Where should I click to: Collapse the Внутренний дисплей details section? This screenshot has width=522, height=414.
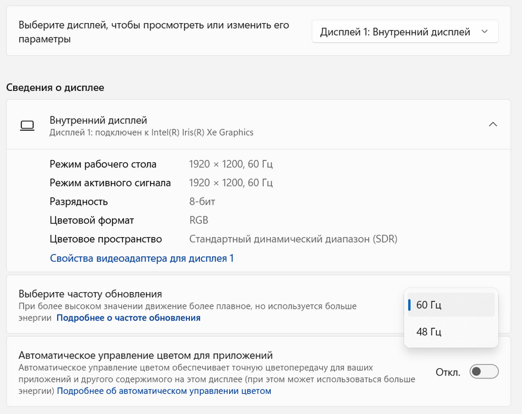pyautogui.click(x=492, y=124)
